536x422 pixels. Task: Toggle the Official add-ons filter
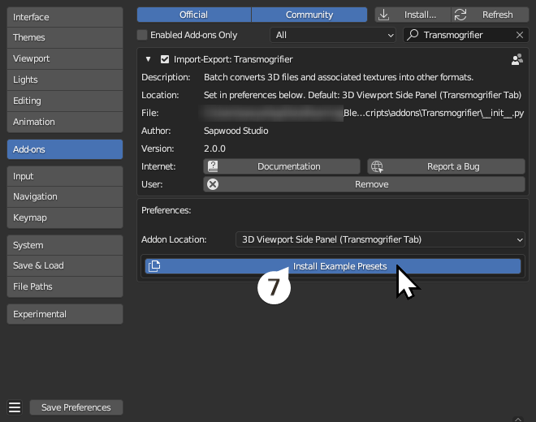click(x=193, y=15)
